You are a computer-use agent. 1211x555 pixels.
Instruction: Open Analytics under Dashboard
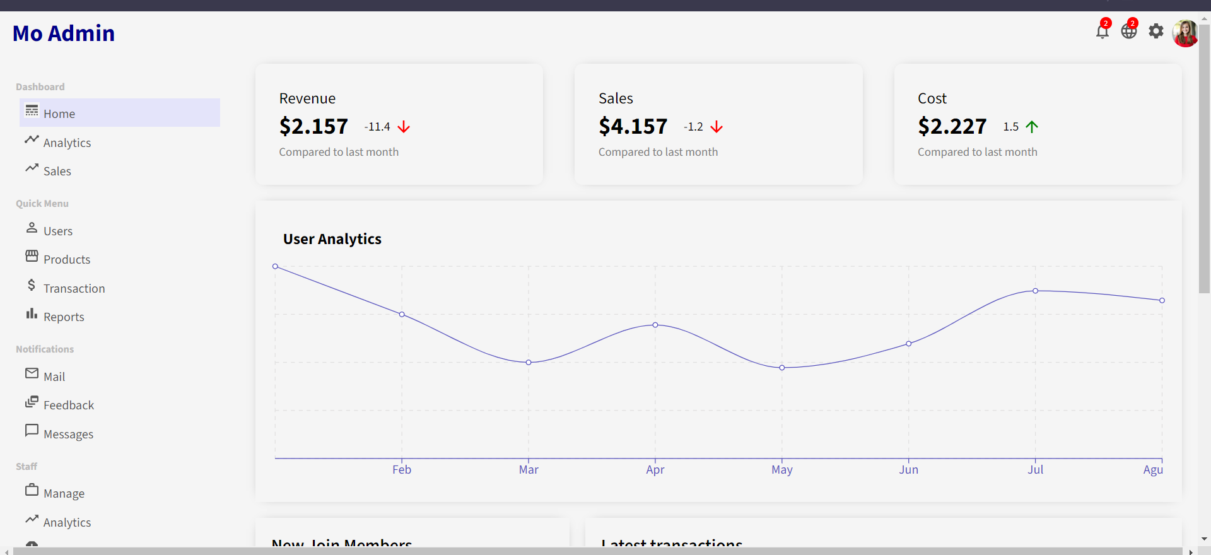coord(67,143)
